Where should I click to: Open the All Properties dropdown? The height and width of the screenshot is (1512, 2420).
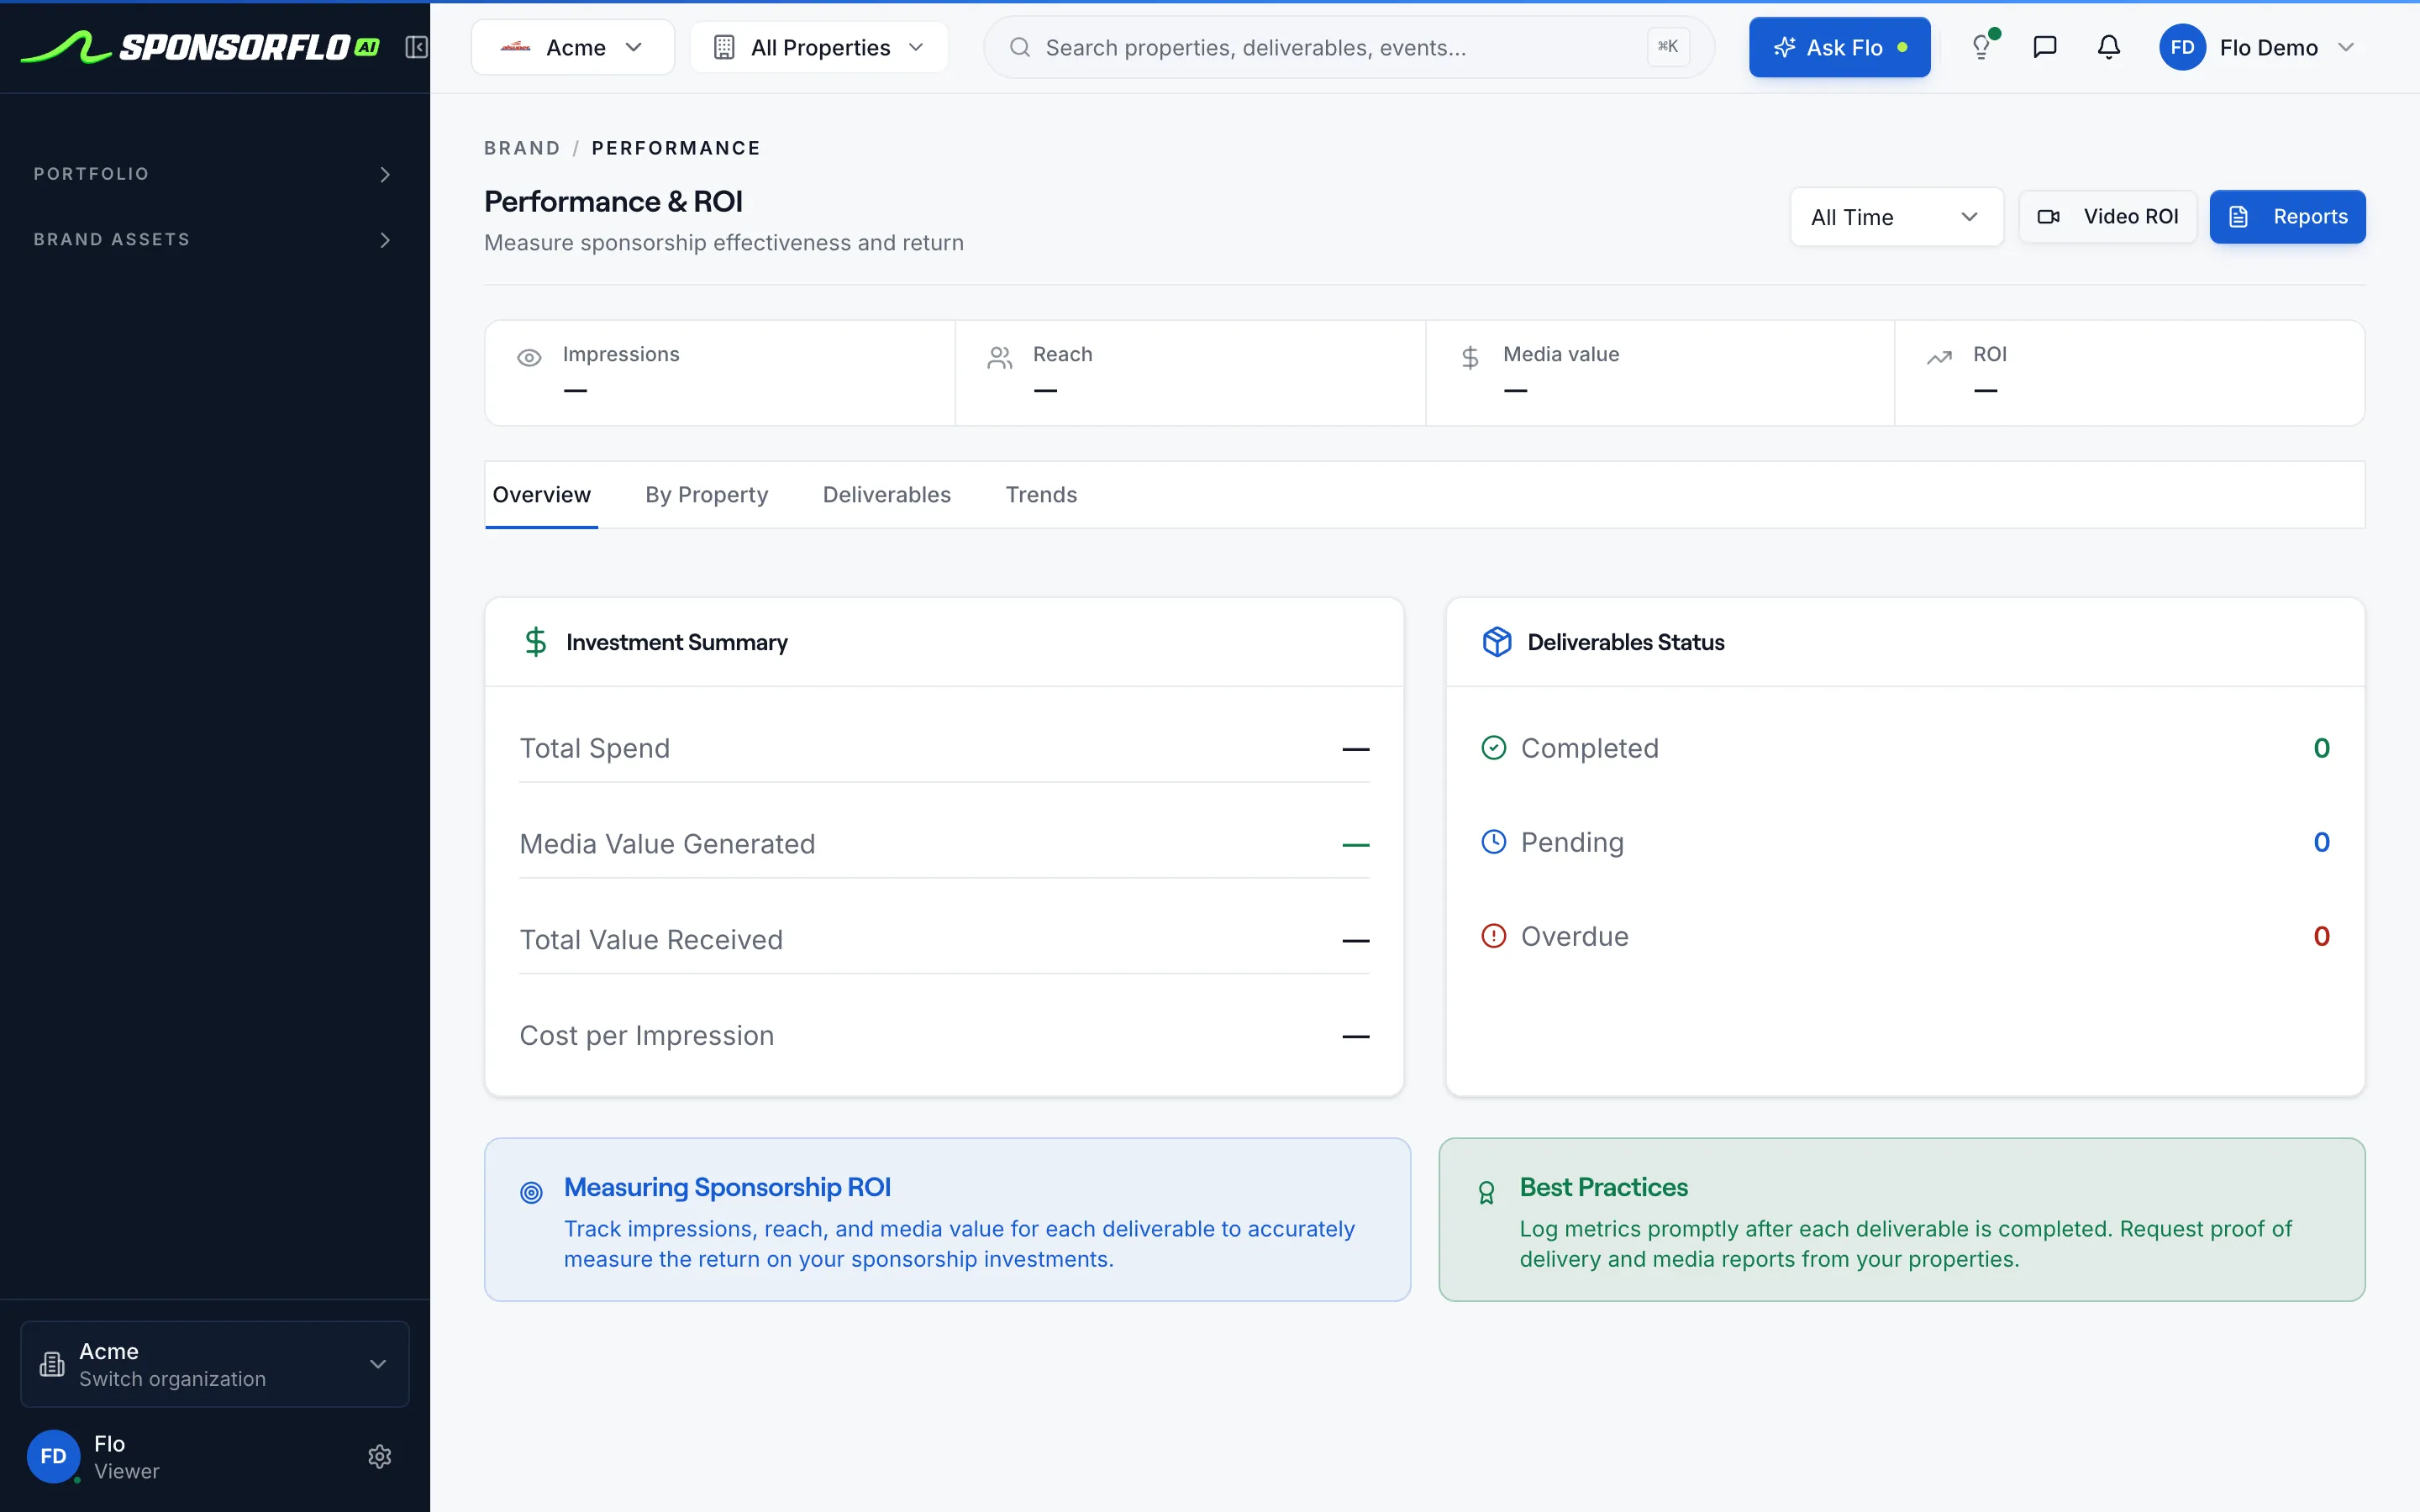point(819,47)
